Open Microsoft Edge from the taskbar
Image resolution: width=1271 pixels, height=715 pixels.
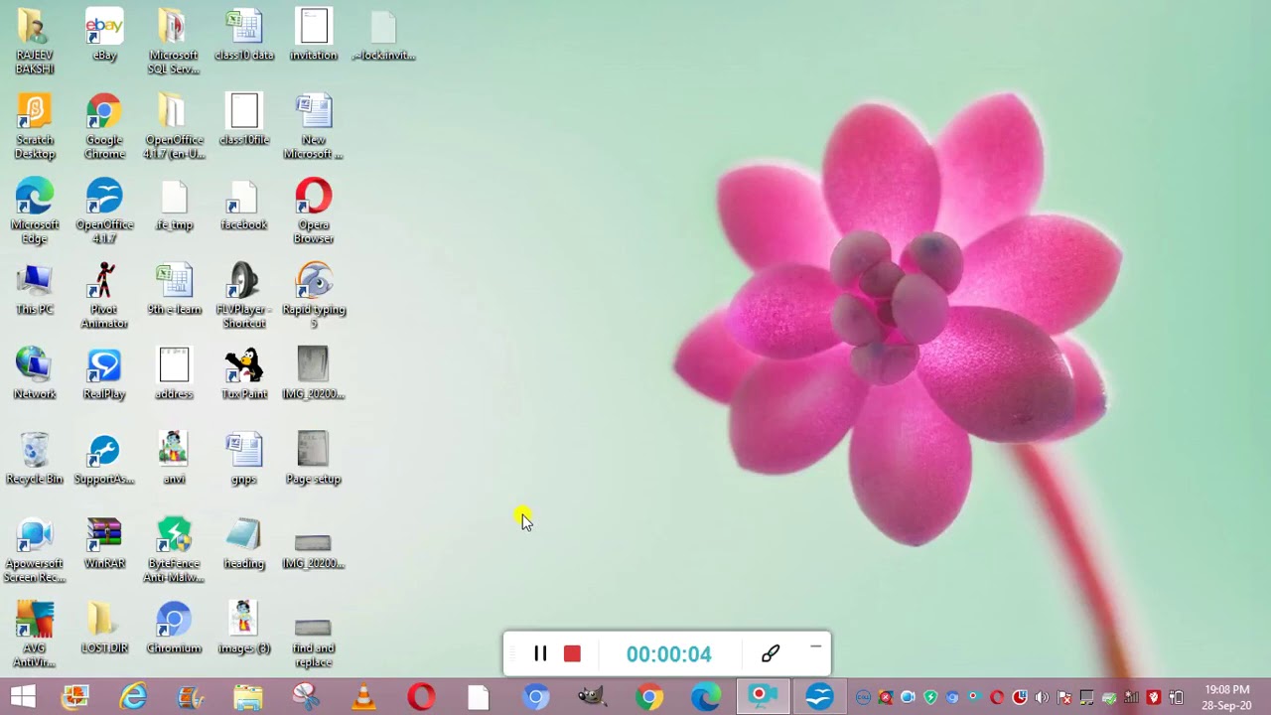point(706,697)
